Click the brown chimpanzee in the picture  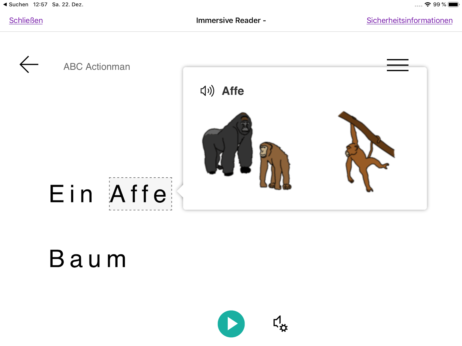[275, 166]
